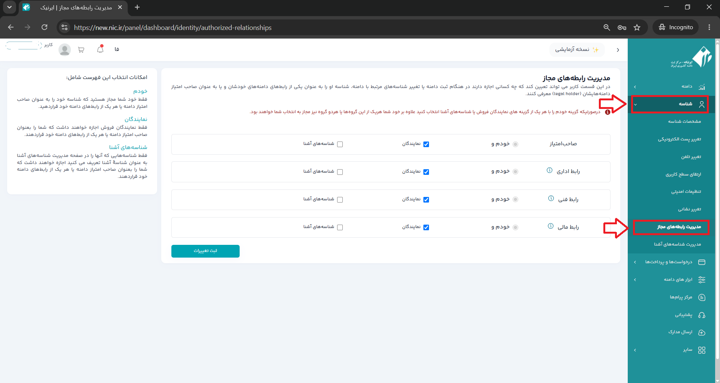The image size is (720, 383).
Task: Toggle نمایندگان checkbox for رابط مالی
Action: tap(426, 227)
